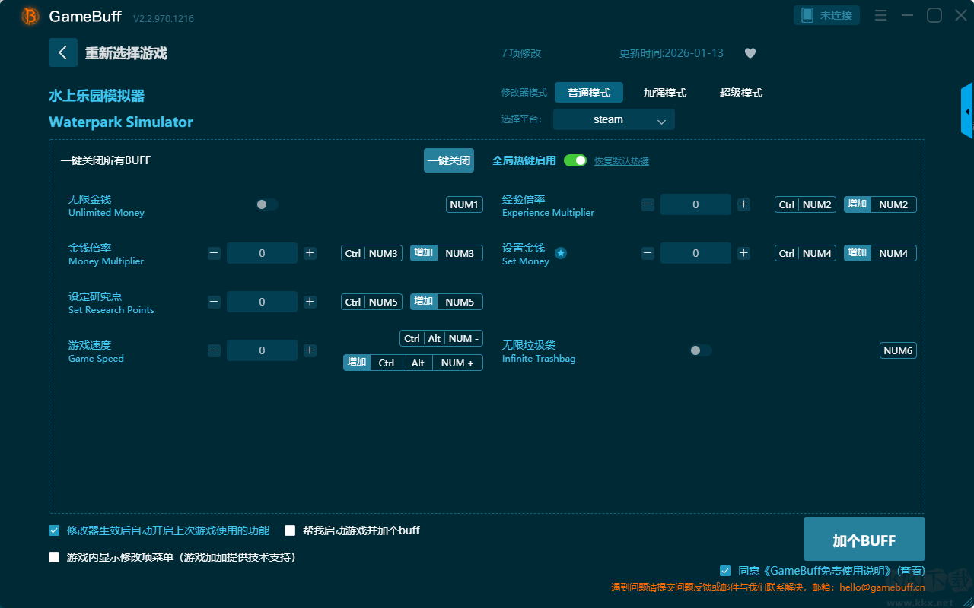Toggle the Infinite Trashbag switch
The width and height of the screenshot is (974, 608).
coord(701,350)
